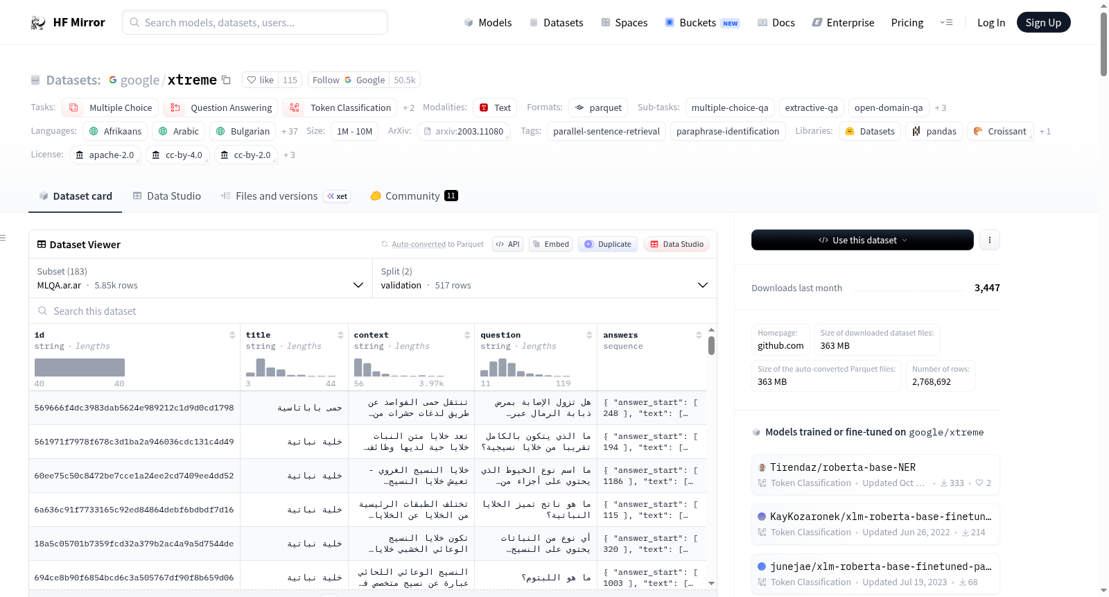1109x597 pixels.
Task: Expand the Split validation dropdown
Action: click(x=544, y=278)
